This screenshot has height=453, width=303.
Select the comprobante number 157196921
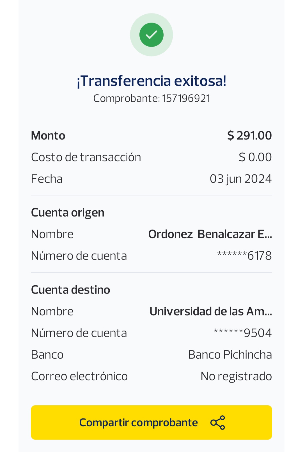186,99
